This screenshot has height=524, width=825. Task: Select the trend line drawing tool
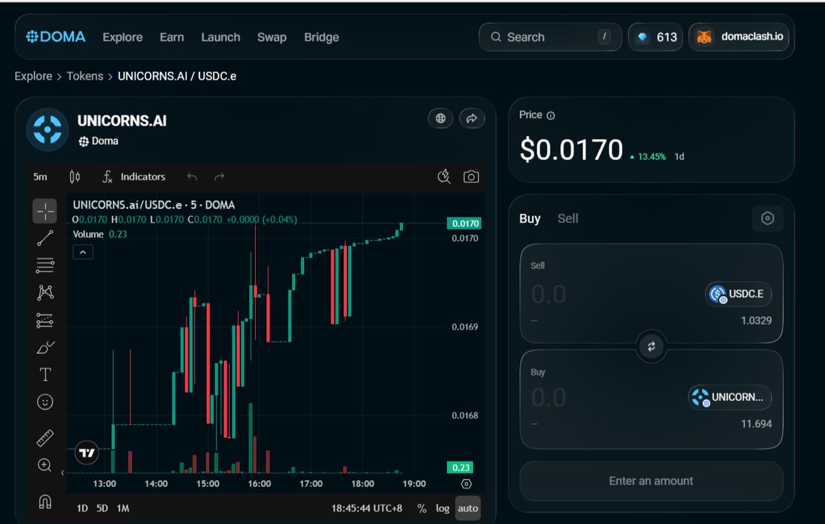click(45, 238)
